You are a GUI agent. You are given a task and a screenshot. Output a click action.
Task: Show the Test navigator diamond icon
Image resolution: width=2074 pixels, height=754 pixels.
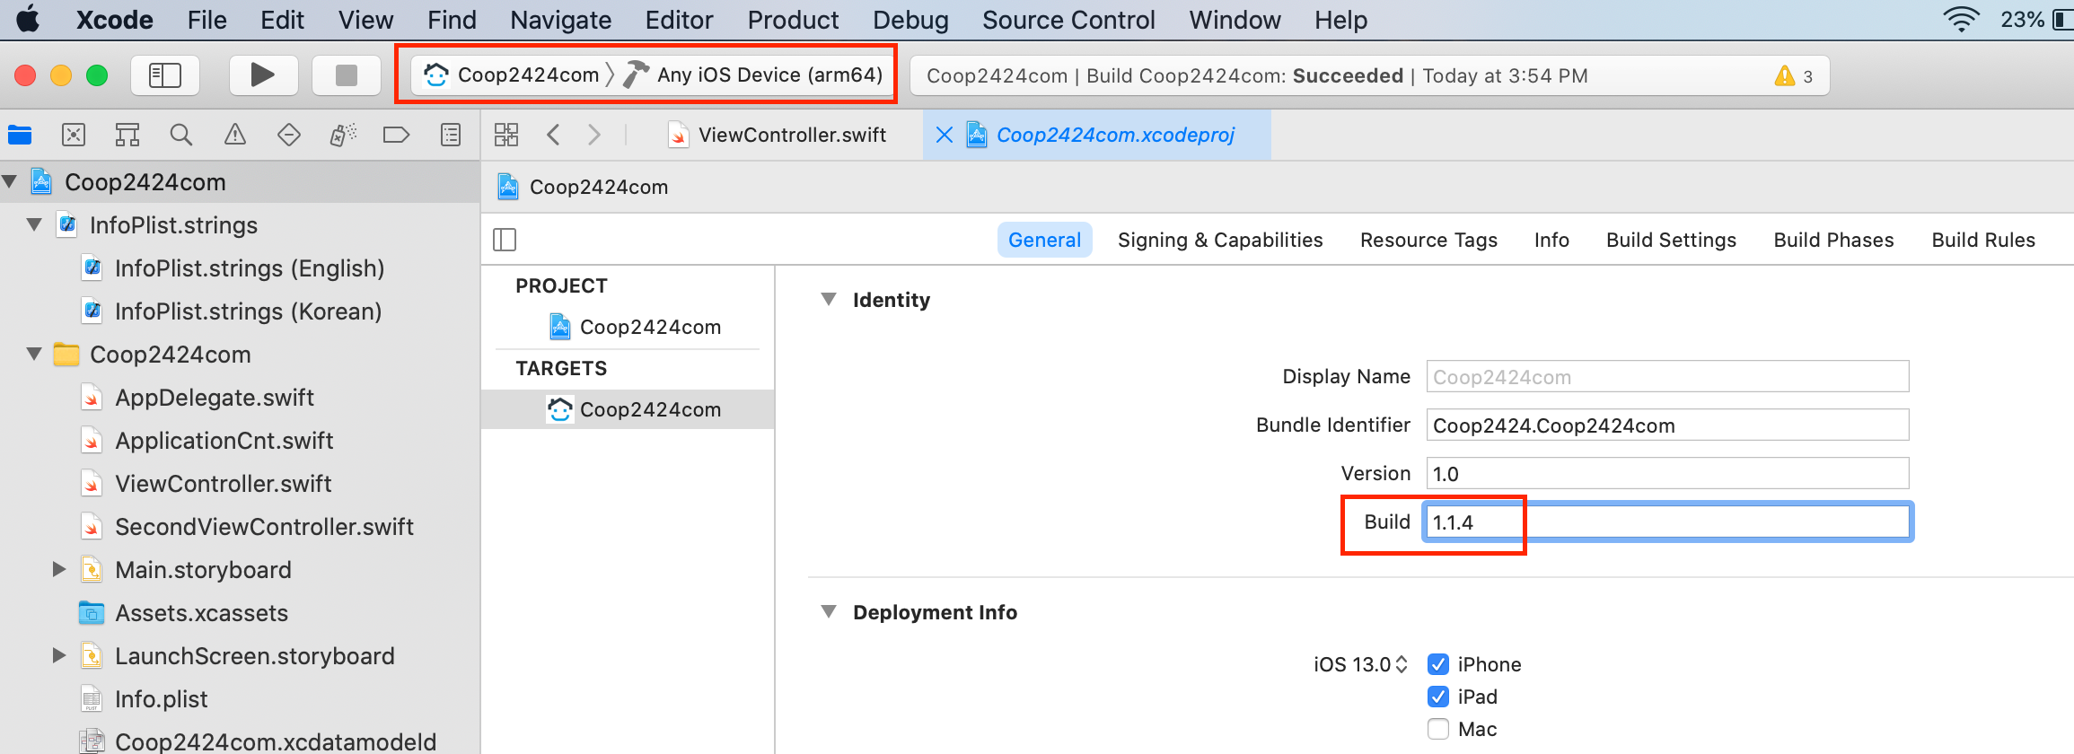click(289, 136)
